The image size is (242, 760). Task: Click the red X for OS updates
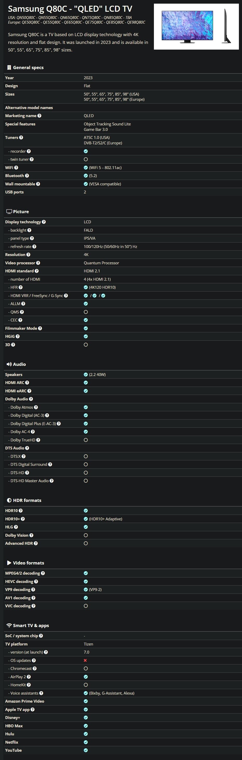point(86,660)
